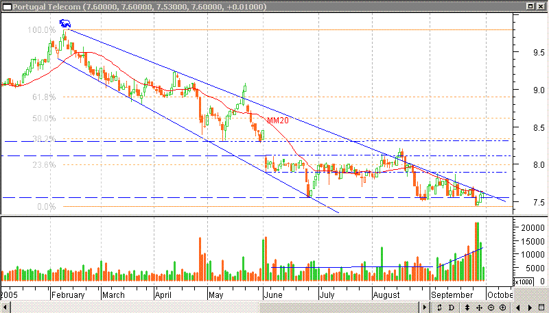
Task: Click the scrollbar left arrow
Action: pos(5,308)
